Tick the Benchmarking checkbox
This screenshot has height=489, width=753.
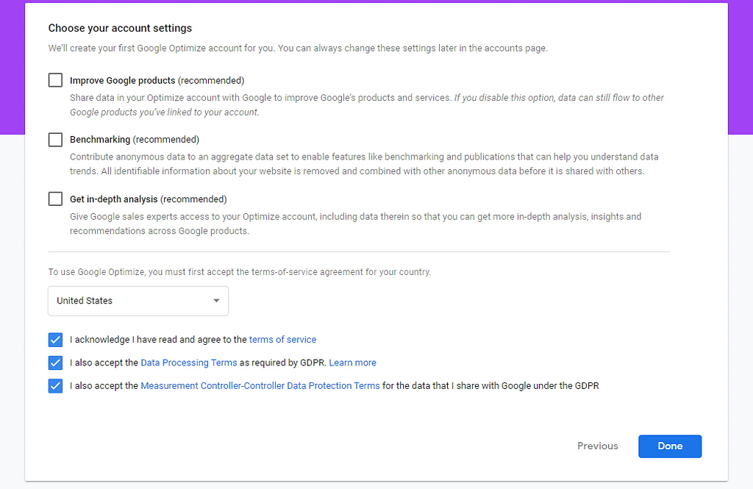55,139
